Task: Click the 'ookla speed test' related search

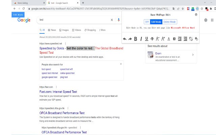Action: coord(67,73)
